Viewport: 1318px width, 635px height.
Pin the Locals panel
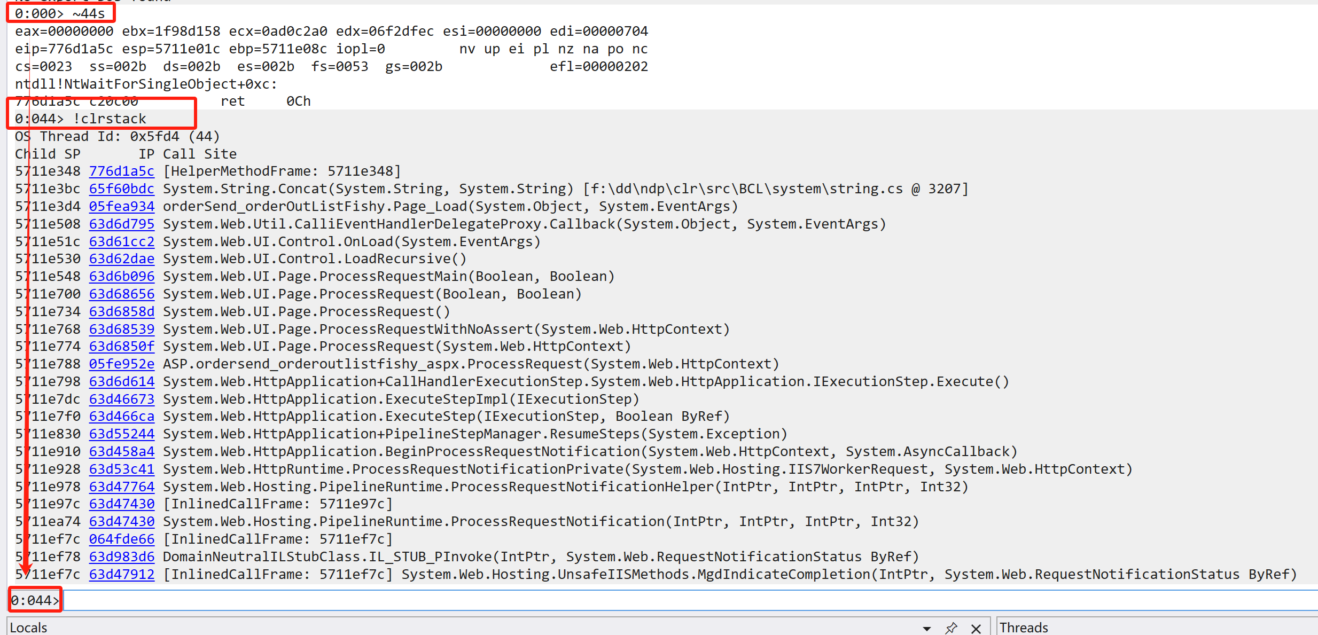pyautogui.click(x=951, y=628)
